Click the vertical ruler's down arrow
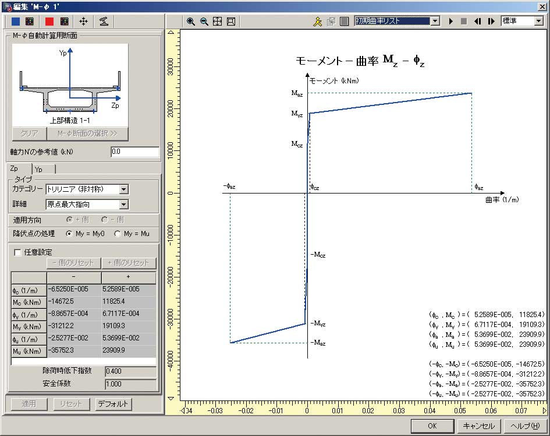Screen dimensions: 550x436 (171, 399)
